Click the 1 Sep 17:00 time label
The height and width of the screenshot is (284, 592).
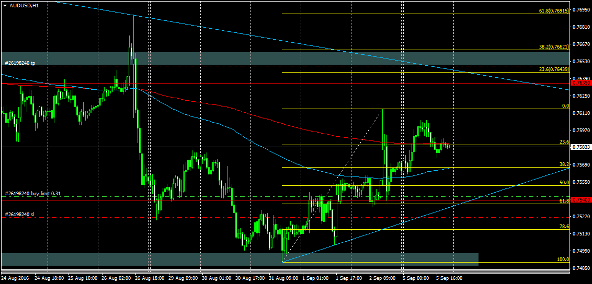pyautogui.click(x=349, y=278)
